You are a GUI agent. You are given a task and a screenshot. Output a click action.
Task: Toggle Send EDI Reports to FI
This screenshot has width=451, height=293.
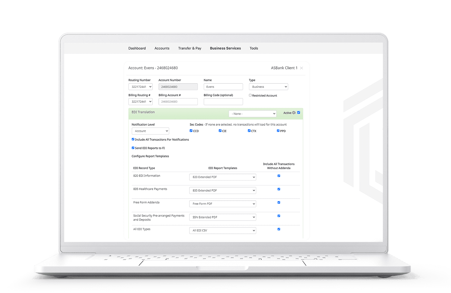point(133,148)
